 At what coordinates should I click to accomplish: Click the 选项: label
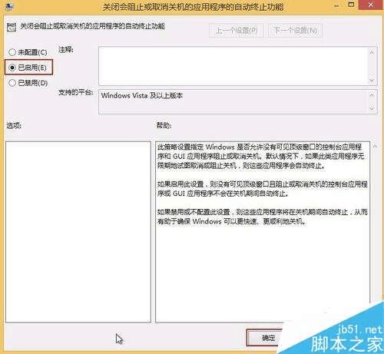14,125
